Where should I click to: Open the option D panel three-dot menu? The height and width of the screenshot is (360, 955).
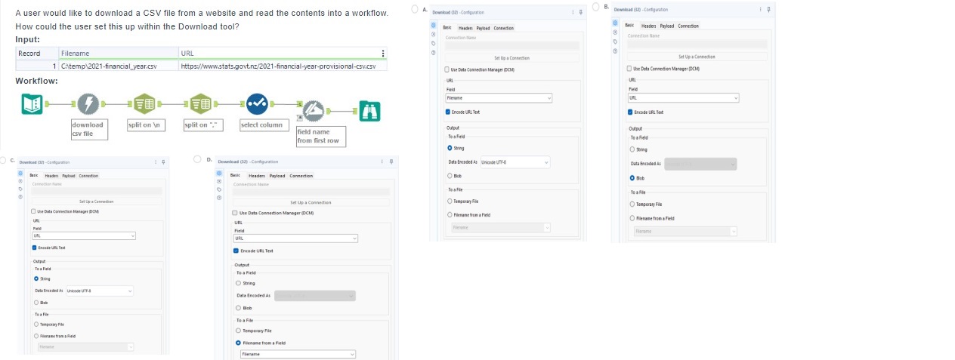pos(383,162)
